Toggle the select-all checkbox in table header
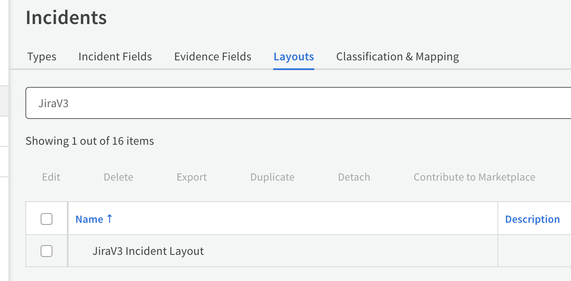The width and height of the screenshot is (571, 281). click(x=47, y=219)
